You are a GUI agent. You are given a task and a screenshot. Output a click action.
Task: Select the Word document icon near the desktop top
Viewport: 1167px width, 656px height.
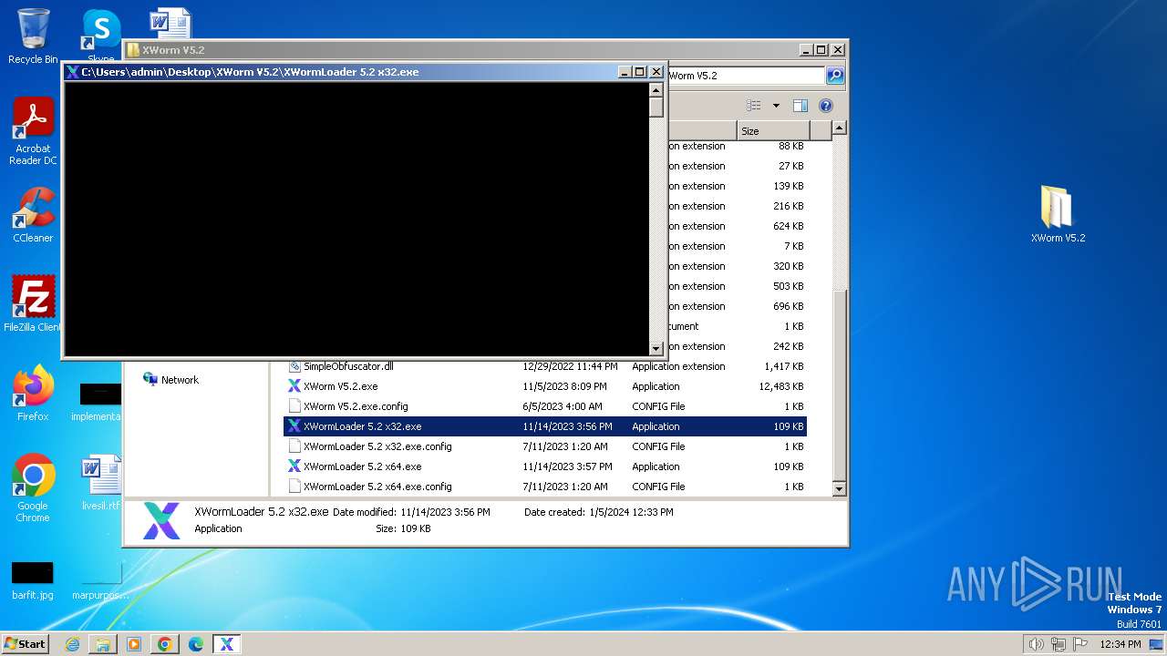[170, 23]
